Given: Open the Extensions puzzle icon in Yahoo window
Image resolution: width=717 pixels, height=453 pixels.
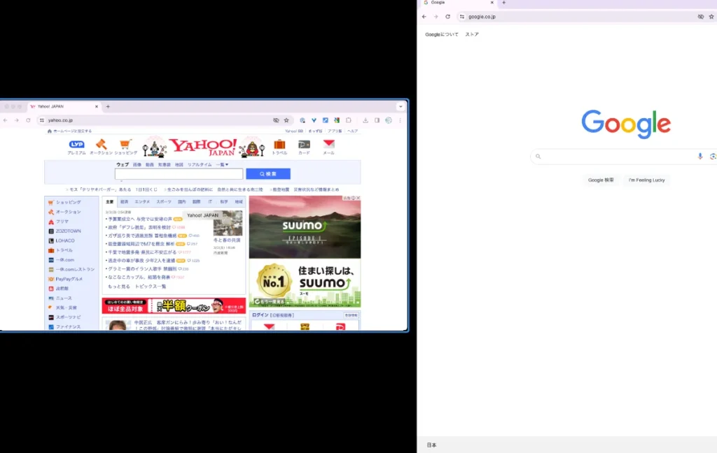Looking at the screenshot, I should pyautogui.click(x=349, y=120).
